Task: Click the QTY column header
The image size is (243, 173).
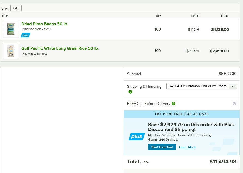Action: pyautogui.click(x=158, y=16)
